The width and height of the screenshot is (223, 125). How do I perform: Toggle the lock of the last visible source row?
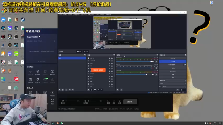(x=112, y=87)
